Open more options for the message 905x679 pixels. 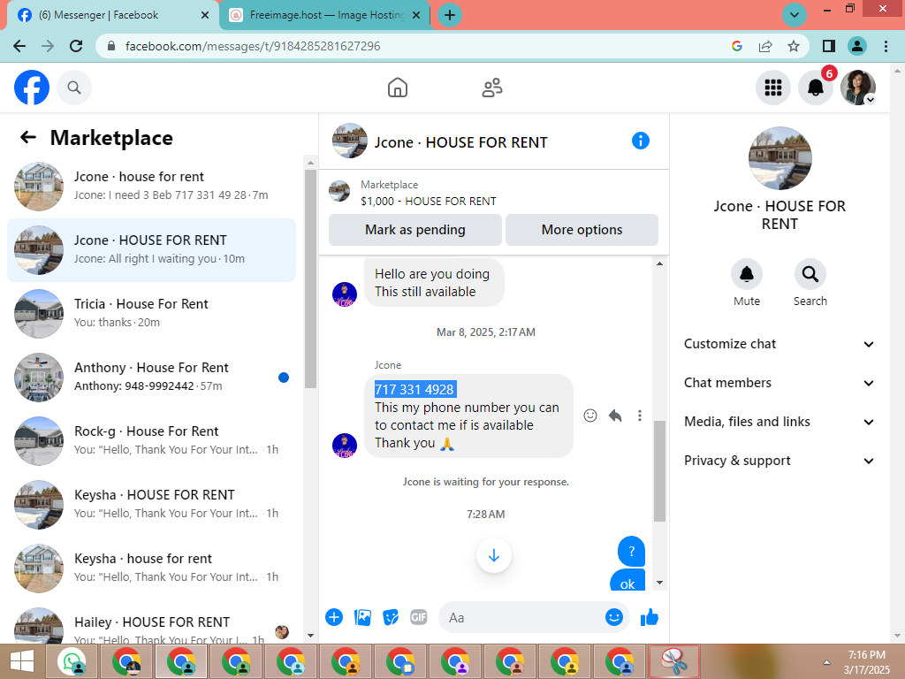(640, 416)
